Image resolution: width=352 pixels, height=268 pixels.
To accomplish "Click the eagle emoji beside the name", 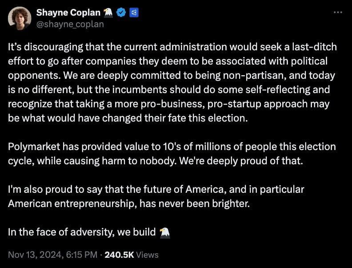I will tap(108, 12).
